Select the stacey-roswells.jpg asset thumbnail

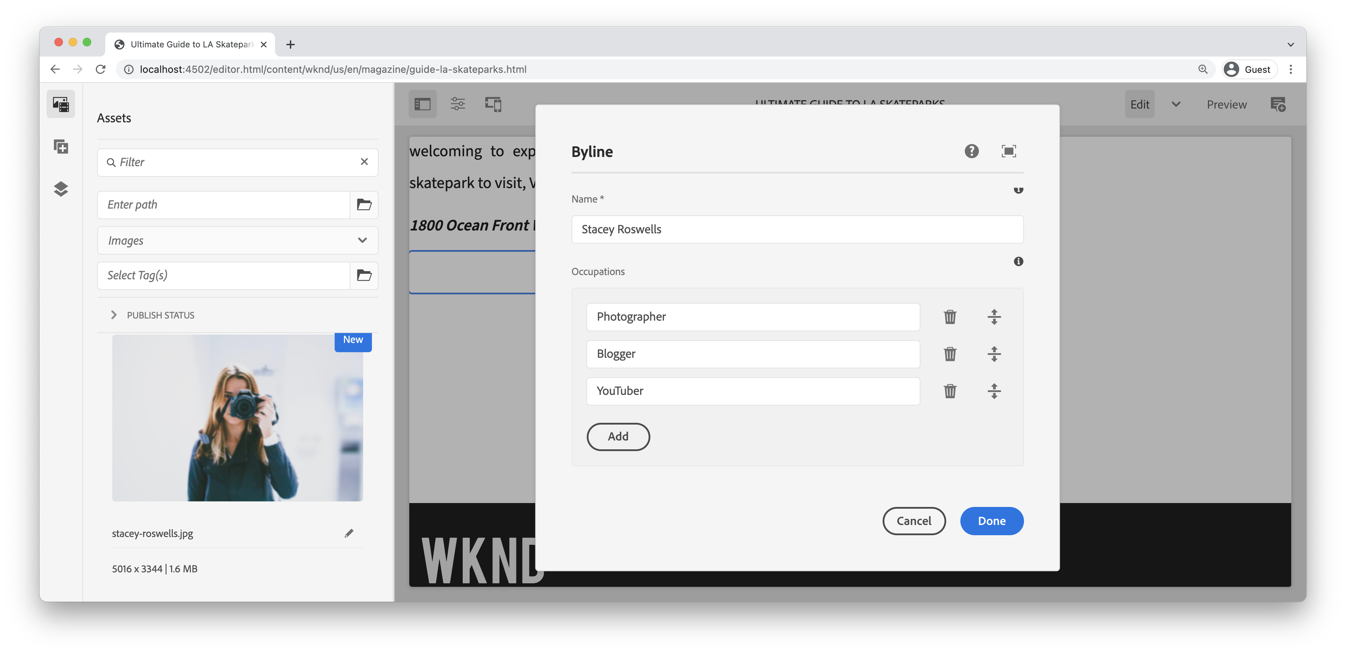pos(237,418)
